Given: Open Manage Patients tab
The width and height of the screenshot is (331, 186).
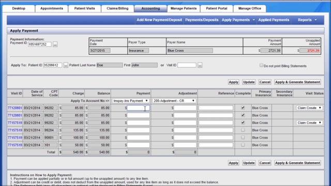Looking at the screenshot, I should [184, 8].
